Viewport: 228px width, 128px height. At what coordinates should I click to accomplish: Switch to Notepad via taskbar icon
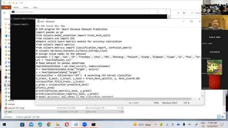(76, 124)
